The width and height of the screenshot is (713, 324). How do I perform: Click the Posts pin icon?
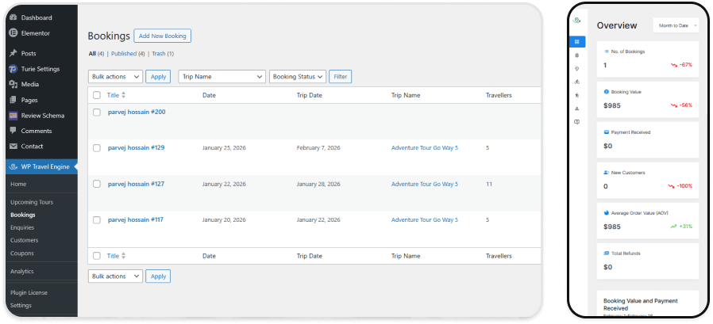(x=13, y=53)
